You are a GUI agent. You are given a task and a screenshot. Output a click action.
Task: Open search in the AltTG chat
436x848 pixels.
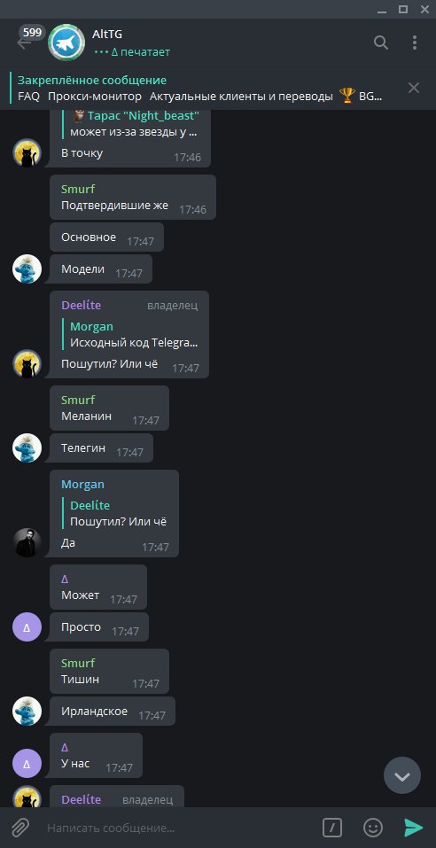381,43
